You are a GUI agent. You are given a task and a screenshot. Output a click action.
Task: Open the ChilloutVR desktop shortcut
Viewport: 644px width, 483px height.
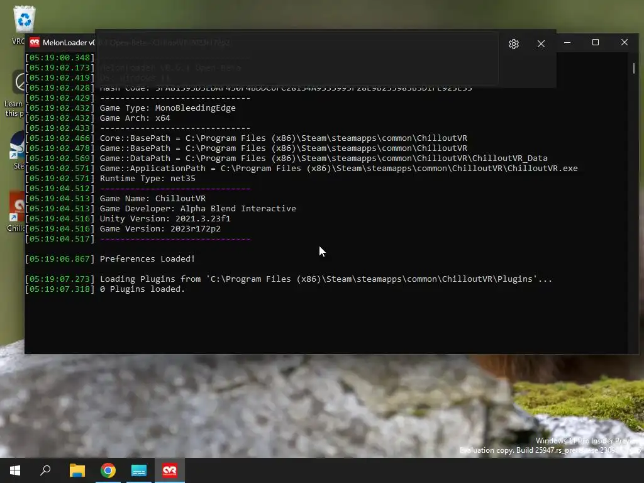[16, 211]
